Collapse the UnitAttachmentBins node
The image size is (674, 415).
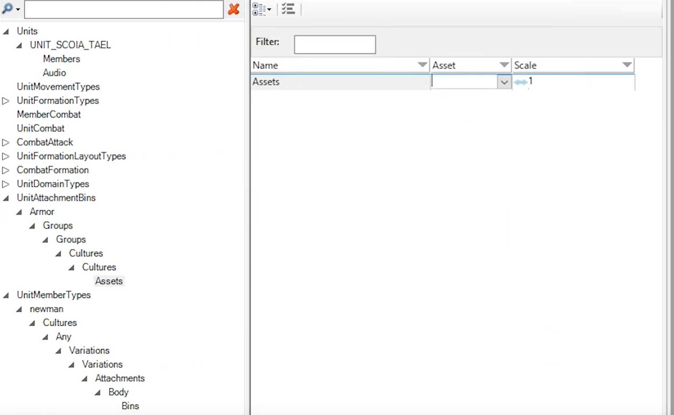[x=6, y=198]
